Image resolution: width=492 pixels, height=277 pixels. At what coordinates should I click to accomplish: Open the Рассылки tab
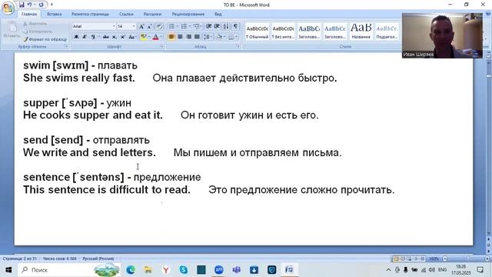click(x=152, y=14)
